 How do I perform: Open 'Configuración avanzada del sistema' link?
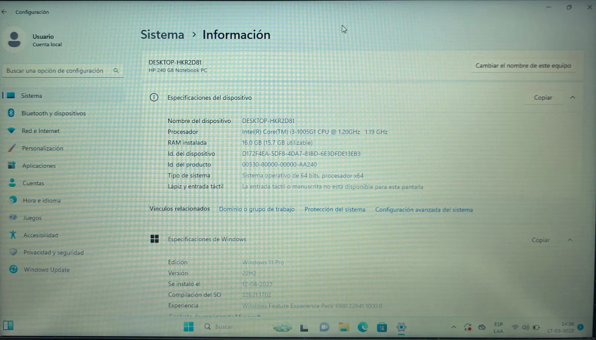tap(424, 210)
